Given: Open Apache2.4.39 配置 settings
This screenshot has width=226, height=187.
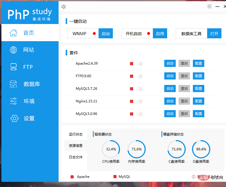Looking at the screenshot, I should [x=199, y=63].
